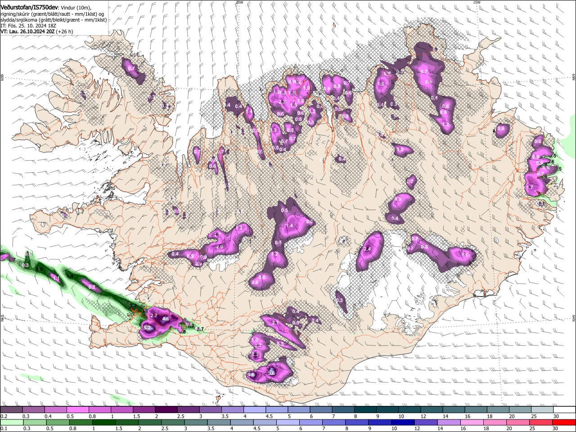Click the grey-purple 0.2 snow-scale swatch
The image size is (576, 432).
(11, 410)
